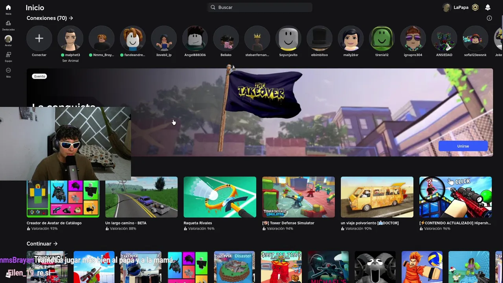This screenshot has height=283, width=503.
Task: Open ilovebil_lp friend avatar
Action: click(164, 39)
